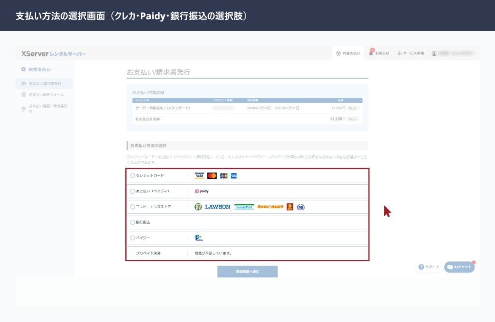
Task: Click the VISA card logo
Action: point(199,175)
